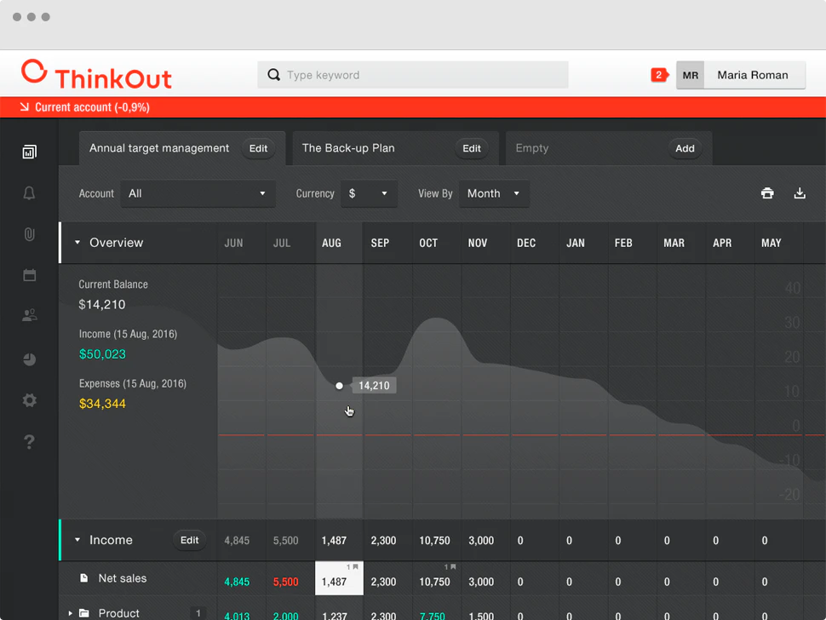Click the 14,210 chart tooltip label
This screenshot has height=620, width=826.
[374, 386]
